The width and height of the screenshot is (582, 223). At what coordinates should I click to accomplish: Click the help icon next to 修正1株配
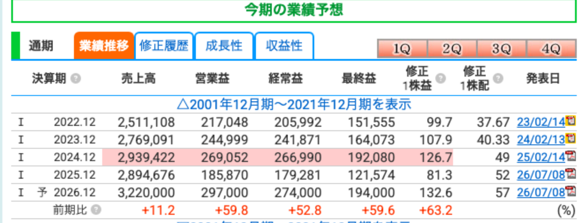point(498,78)
